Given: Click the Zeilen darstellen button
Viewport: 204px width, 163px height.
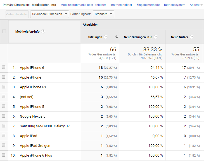Looking at the screenshot, I should coord(17,14).
